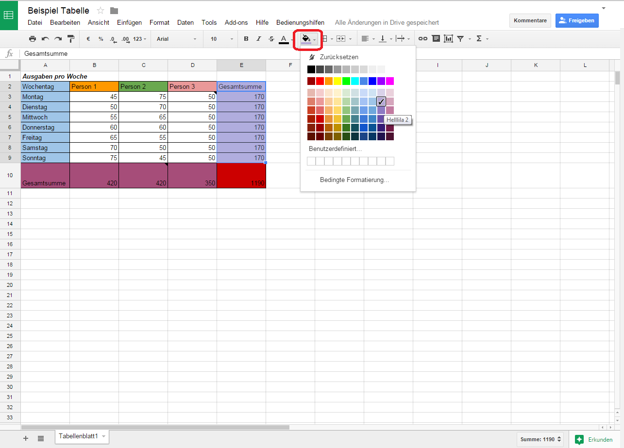
Task: Open the Einfügen menu
Action: pos(129,22)
